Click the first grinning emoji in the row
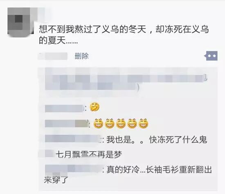 (x=98, y=123)
